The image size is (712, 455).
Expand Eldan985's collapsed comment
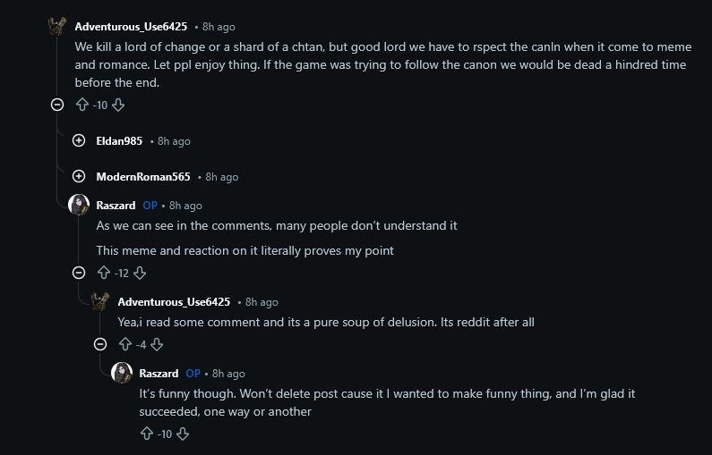[79, 140]
